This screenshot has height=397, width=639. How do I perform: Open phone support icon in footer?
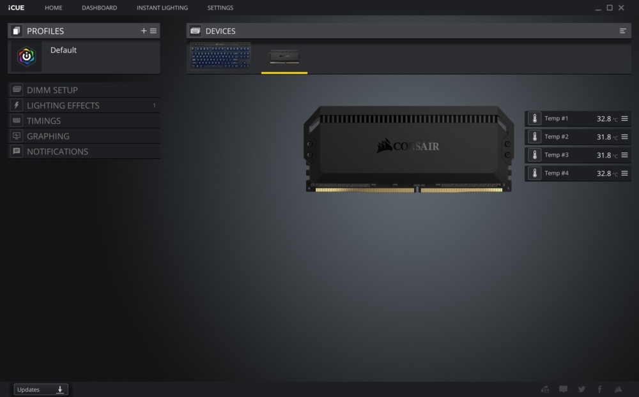pyautogui.click(x=545, y=390)
